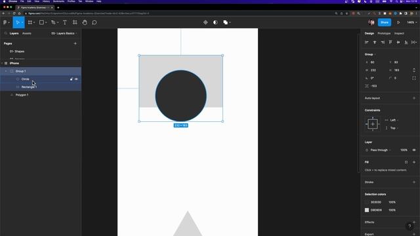Open the distribute spacing dropdown
The height and width of the screenshot is (236, 420).
click(x=414, y=42)
